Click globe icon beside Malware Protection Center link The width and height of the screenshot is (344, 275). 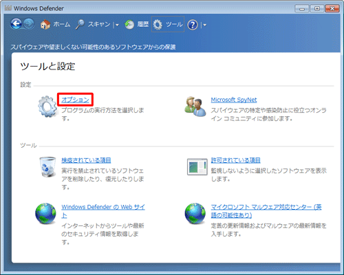pos(195,213)
